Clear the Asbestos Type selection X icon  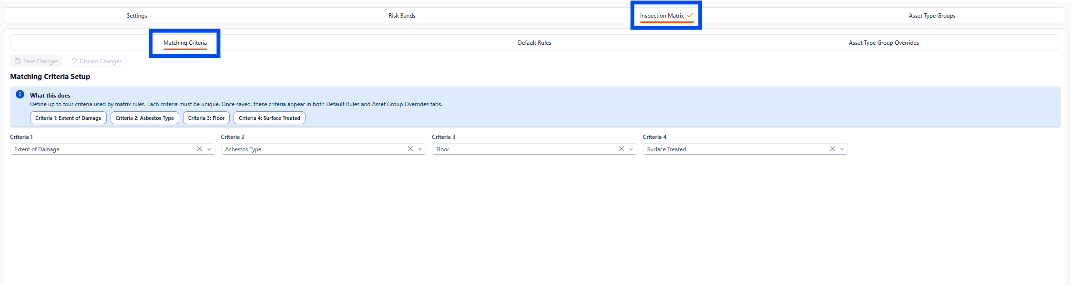(x=410, y=149)
